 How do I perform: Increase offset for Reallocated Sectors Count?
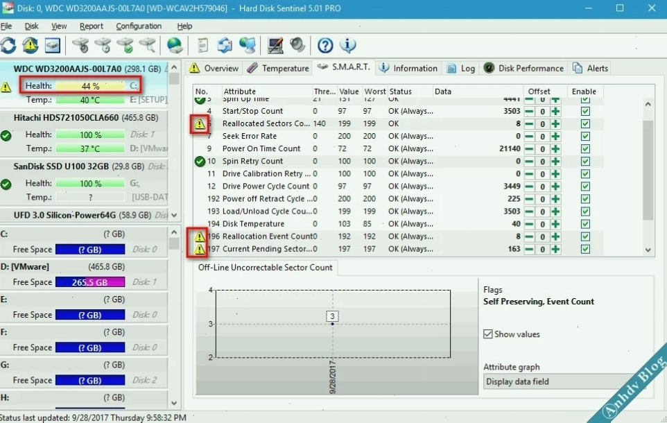[555, 124]
